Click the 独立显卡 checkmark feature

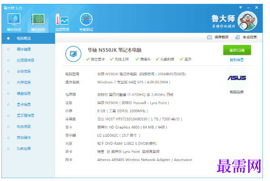coord(96,60)
